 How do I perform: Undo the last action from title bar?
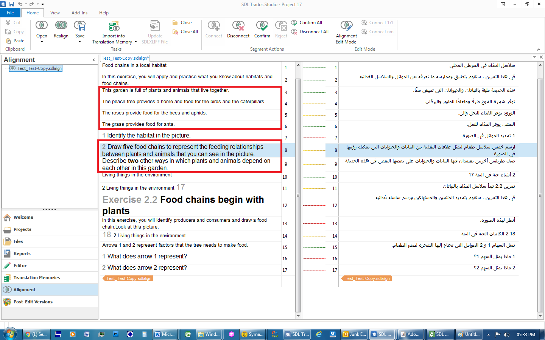(x=20, y=4)
